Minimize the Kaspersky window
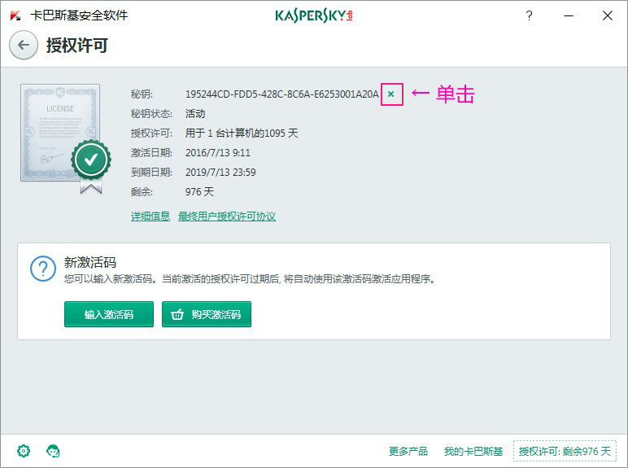This screenshot has width=628, height=468. [x=569, y=15]
